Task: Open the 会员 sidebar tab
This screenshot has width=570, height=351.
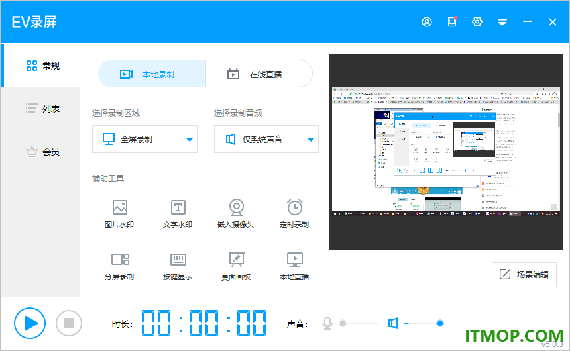Action: [x=42, y=152]
